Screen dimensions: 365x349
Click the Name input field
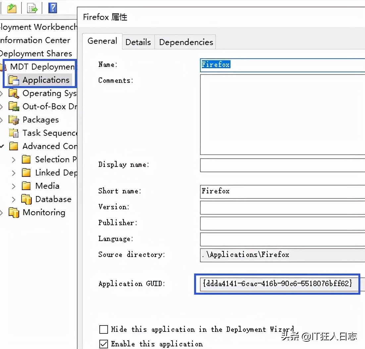point(283,65)
